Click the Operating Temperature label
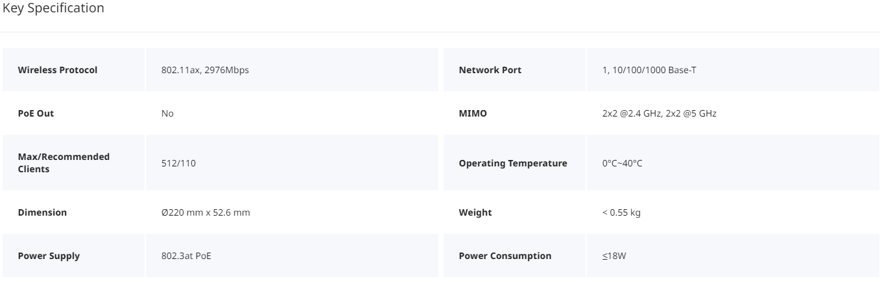This screenshot has width=880, height=283. click(512, 163)
